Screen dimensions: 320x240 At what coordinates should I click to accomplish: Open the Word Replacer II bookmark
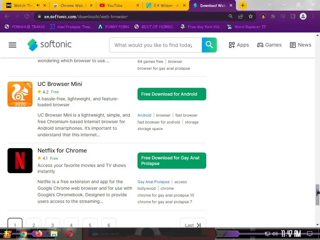(247, 27)
